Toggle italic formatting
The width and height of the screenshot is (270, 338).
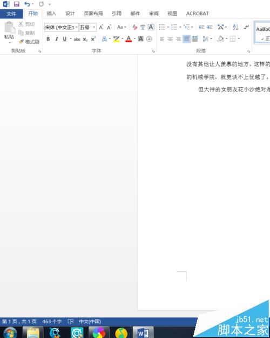tap(57, 39)
